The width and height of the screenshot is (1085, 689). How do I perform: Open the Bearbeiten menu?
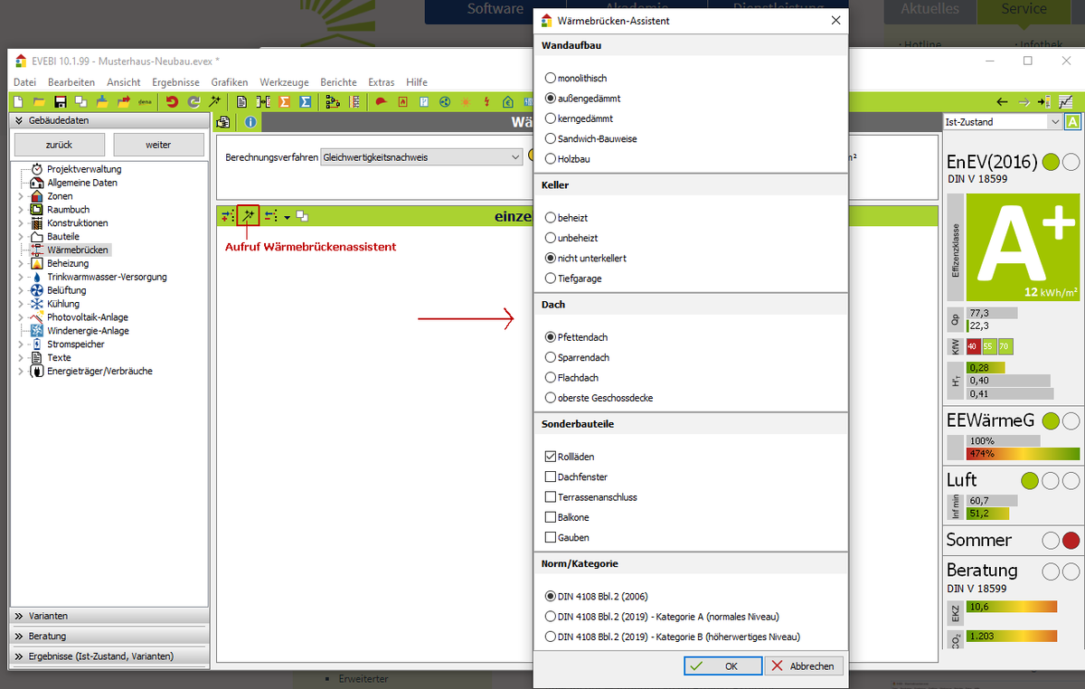(x=71, y=82)
